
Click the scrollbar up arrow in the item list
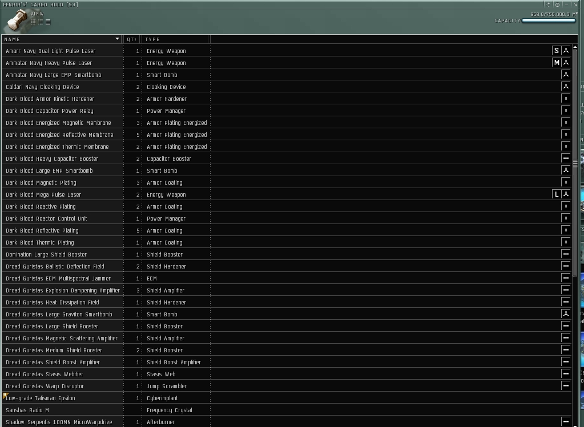tap(575, 47)
